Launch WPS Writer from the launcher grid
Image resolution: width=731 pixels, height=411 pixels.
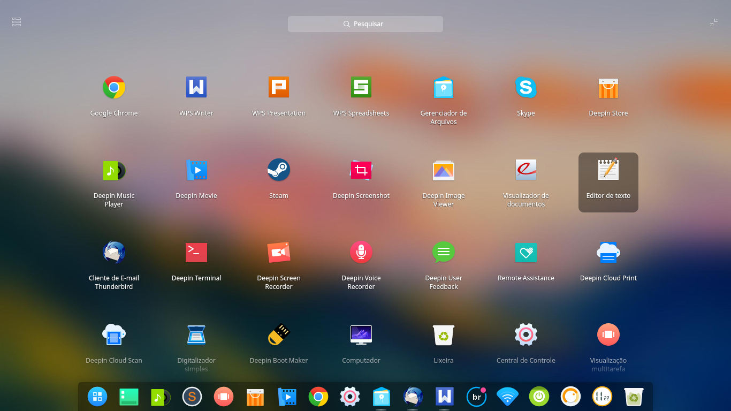pyautogui.click(x=196, y=87)
